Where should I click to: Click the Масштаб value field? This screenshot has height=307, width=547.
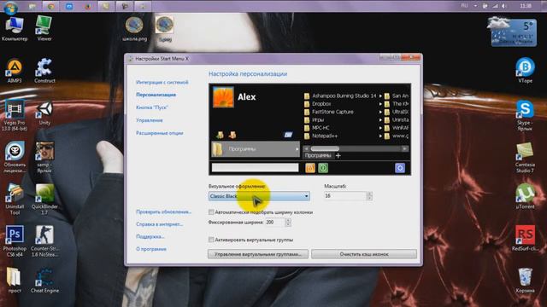pos(345,196)
